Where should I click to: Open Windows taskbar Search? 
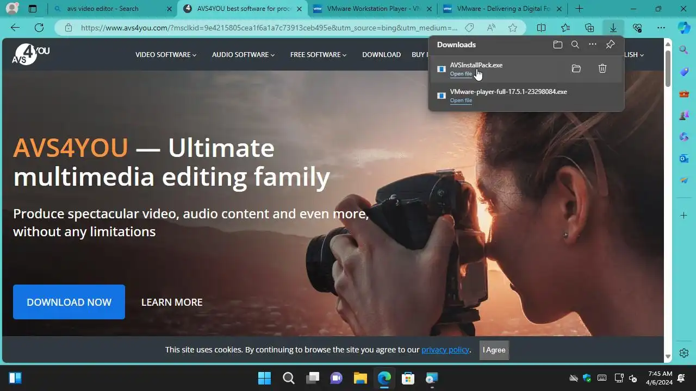pos(288,378)
